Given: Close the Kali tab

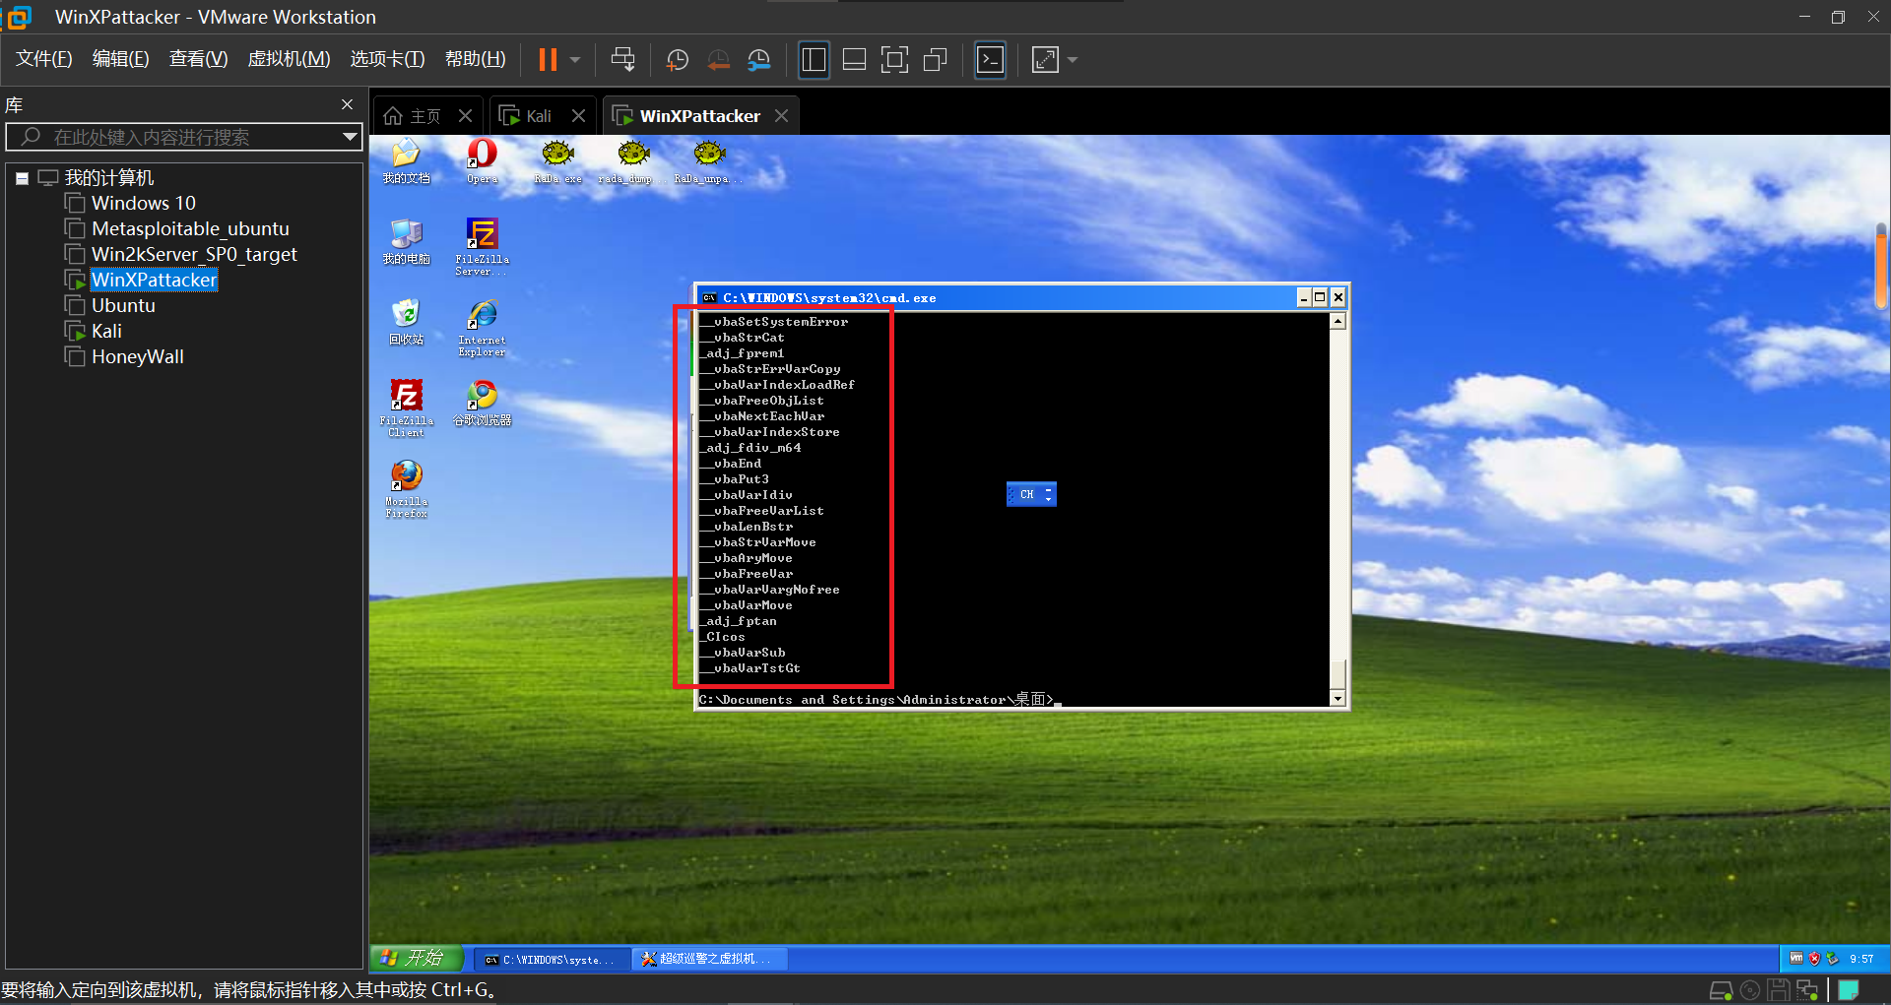Looking at the screenshot, I should tap(579, 116).
